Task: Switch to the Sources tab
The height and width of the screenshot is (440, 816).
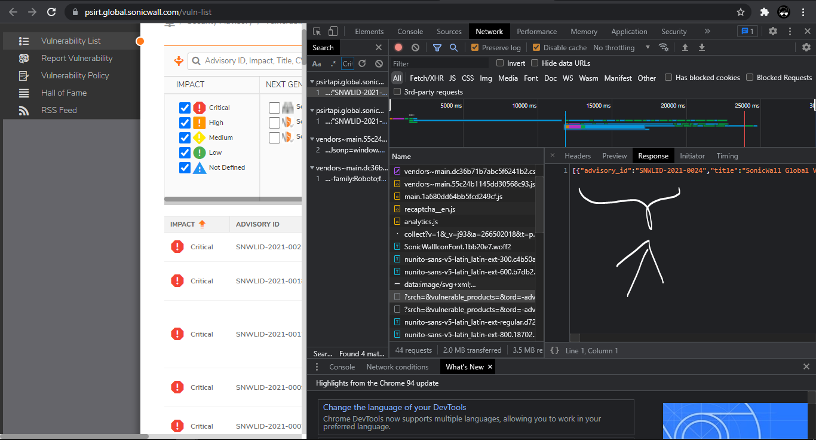Action: point(449,32)
